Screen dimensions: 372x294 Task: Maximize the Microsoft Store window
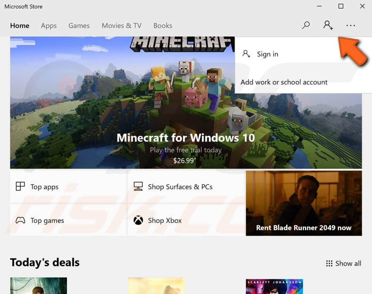click(341, 6)
